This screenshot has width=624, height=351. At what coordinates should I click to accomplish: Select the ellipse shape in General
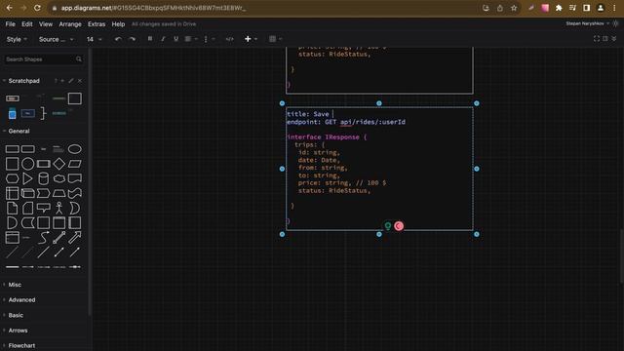(x=74, y=149)
